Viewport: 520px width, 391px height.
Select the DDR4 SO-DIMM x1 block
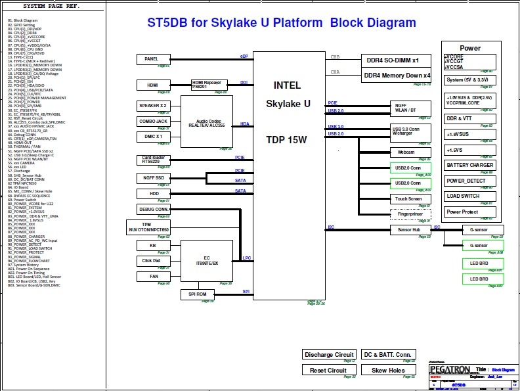396,60
